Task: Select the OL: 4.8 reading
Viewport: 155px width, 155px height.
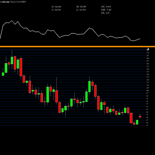Action: coord(105,13)
